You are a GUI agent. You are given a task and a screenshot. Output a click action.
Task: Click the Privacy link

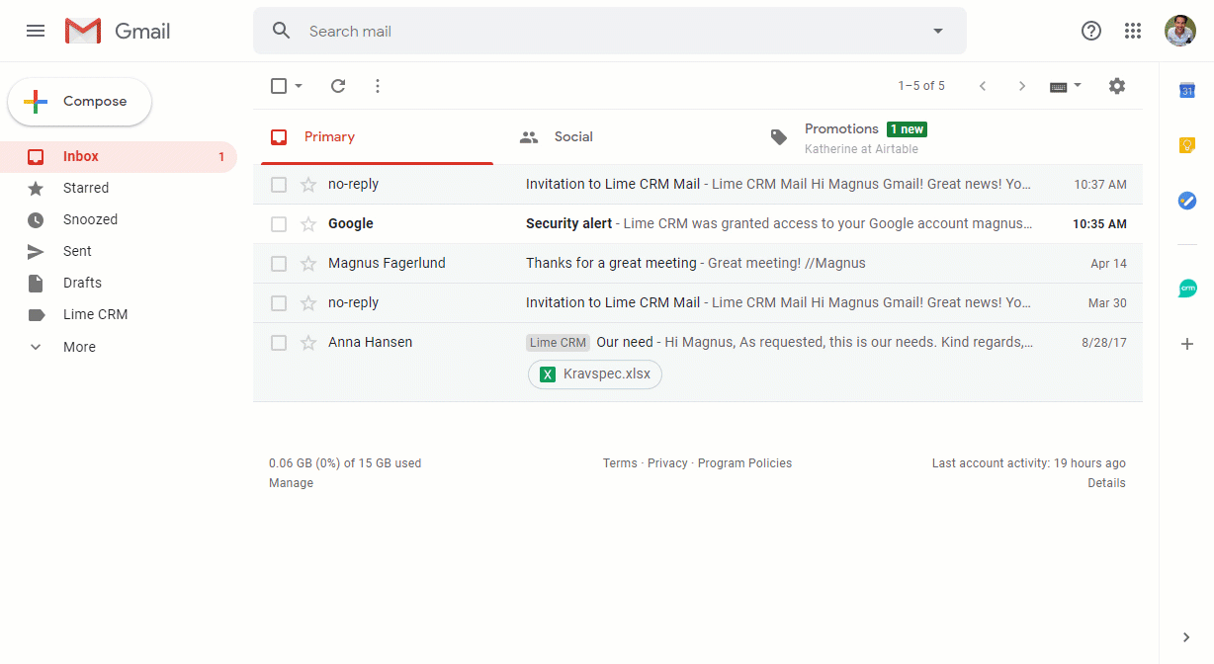click(x=667, y=463)
